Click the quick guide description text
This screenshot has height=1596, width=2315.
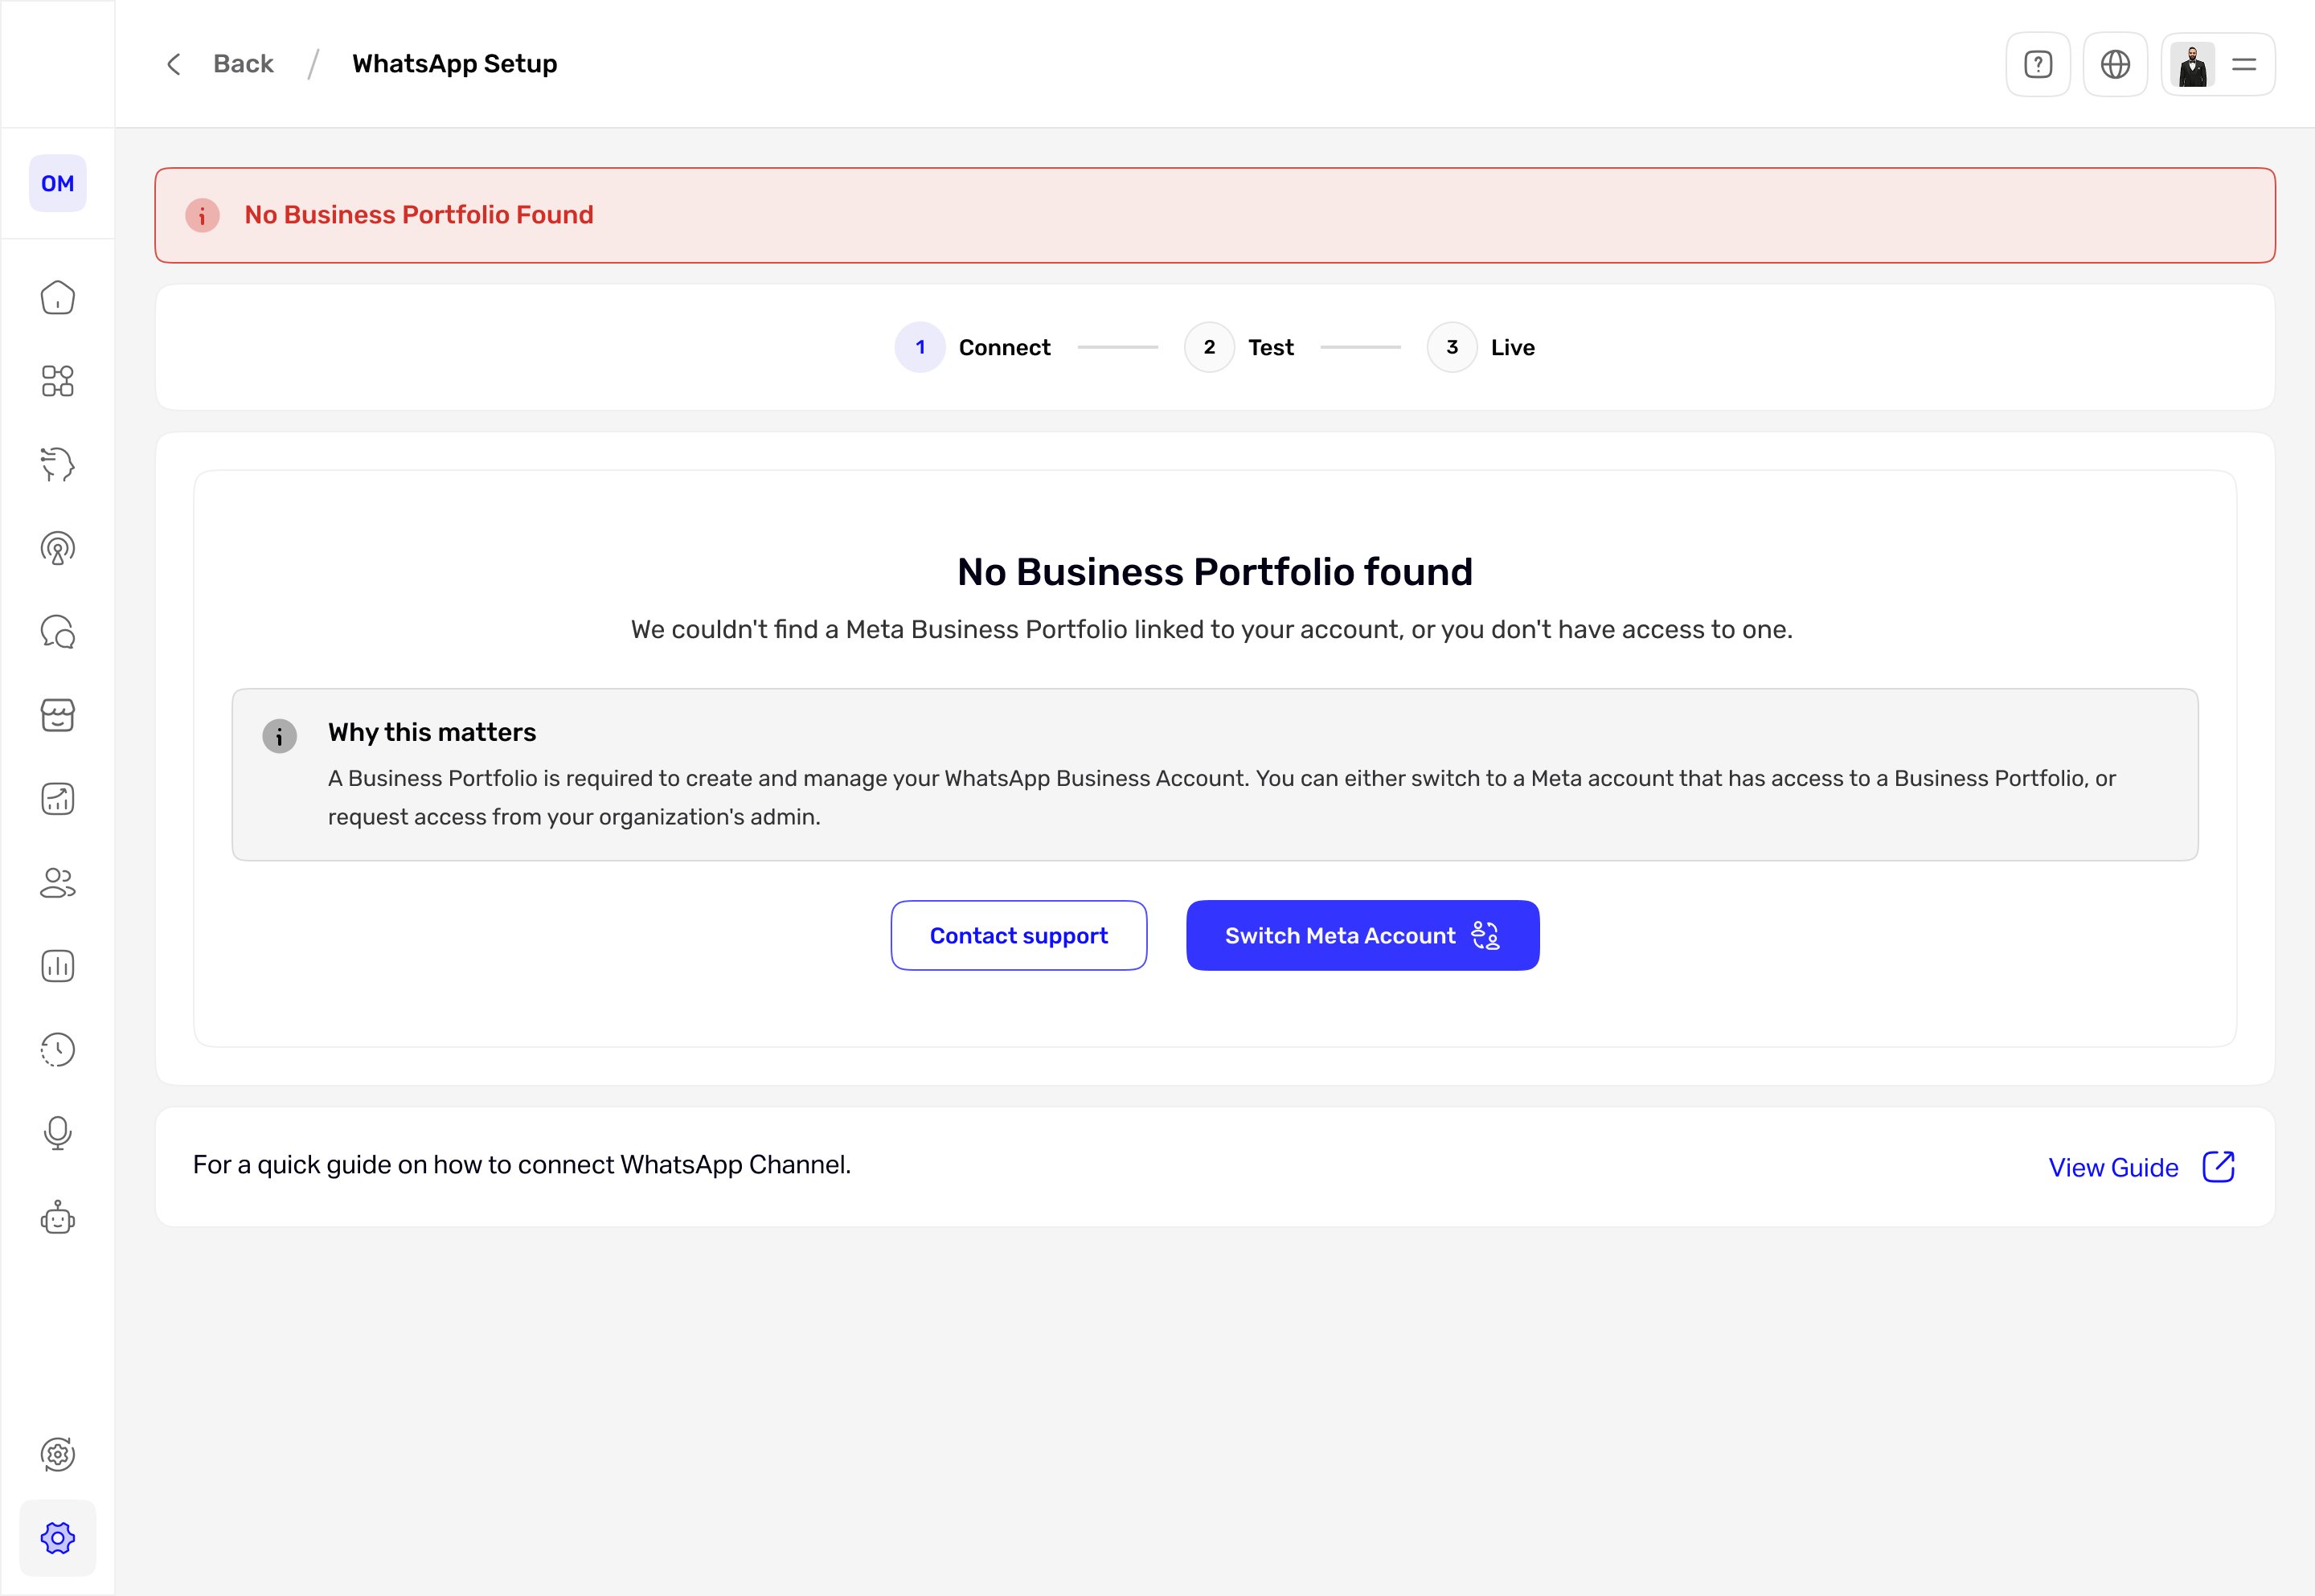coord(522,1165)
